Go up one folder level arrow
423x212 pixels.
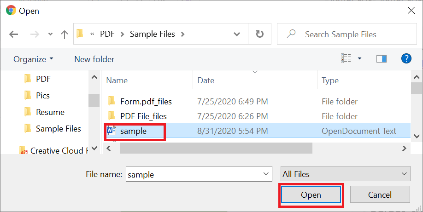coord(64,34)
